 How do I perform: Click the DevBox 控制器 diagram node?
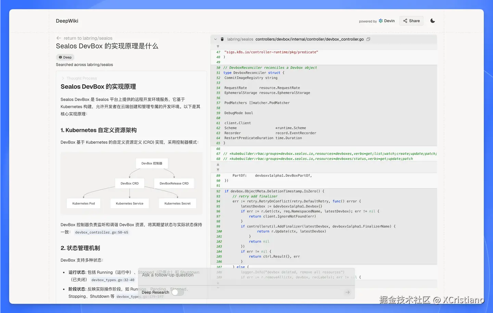point(152,163)
